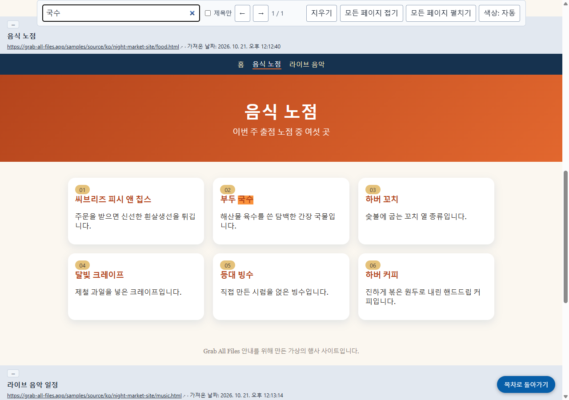The width and height of the screenshot is (569, 400).
Task: Clear the search field with the X icon
Action: point(192,13)
